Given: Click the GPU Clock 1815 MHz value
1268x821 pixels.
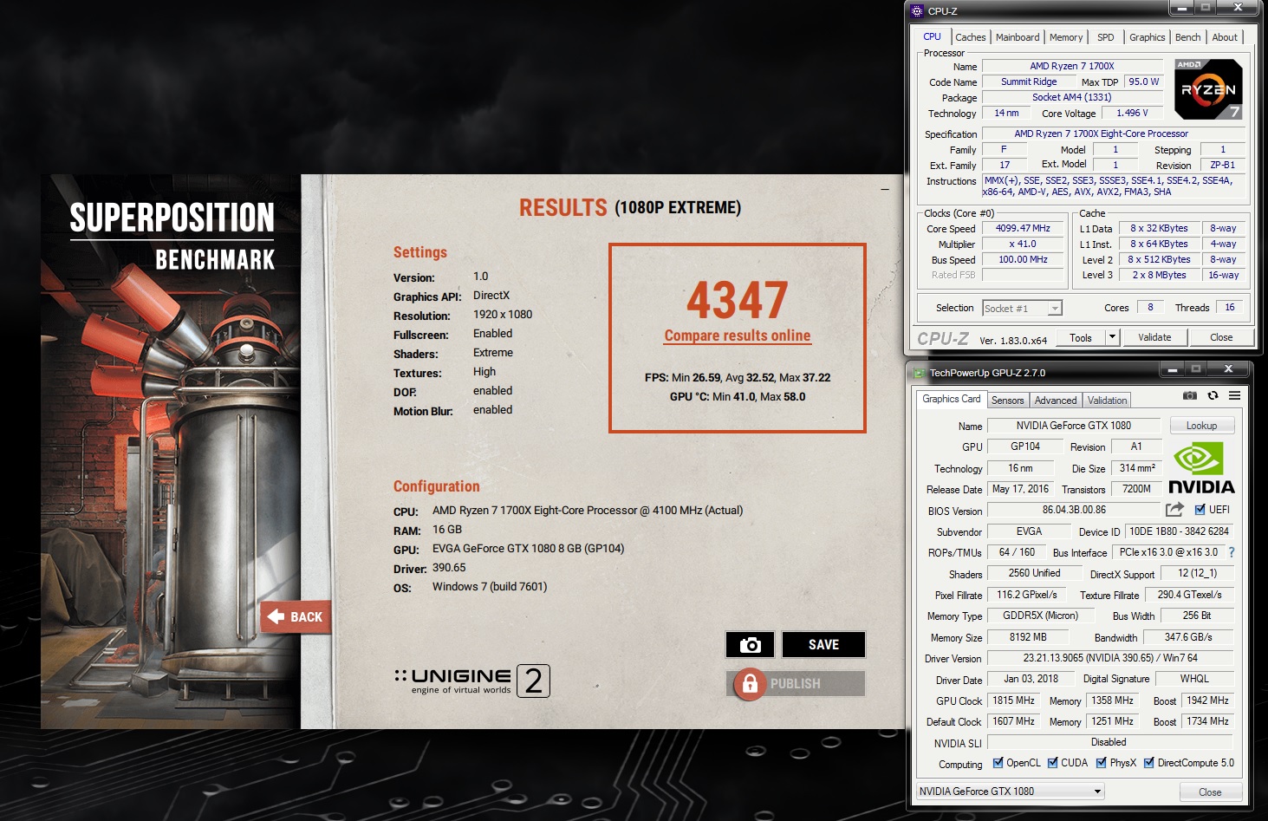Looking at the screenshot, I should click(1013, 700).
